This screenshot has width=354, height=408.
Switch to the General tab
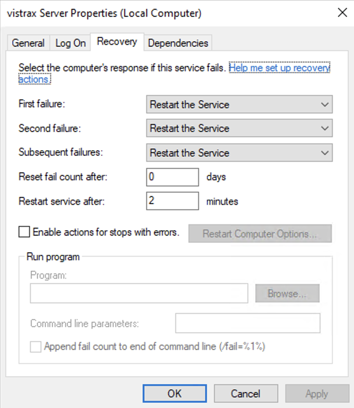(x=28, y=43)
